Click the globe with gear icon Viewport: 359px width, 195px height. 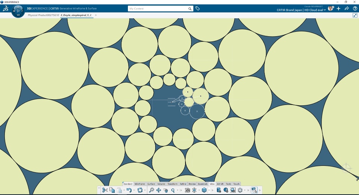pyautogui.click(x=226, y=190)
